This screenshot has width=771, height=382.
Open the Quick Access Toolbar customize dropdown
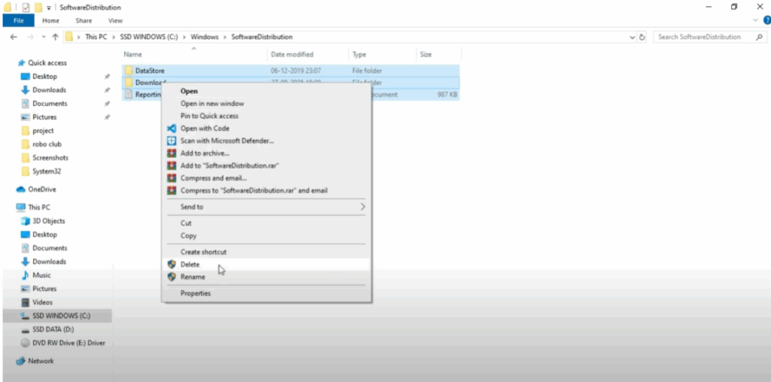tap(49, 8)
